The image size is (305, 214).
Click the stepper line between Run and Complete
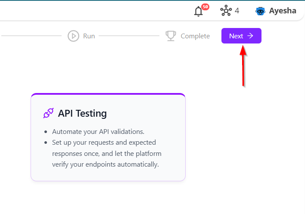pyautogui.click(x=130, y=36)
